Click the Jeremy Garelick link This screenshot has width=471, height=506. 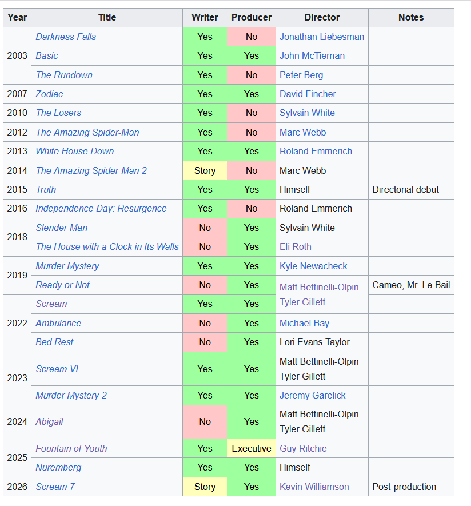tap(312, 395)
